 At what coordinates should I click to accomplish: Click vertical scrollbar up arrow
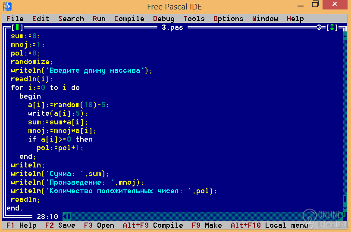(345, 36)
